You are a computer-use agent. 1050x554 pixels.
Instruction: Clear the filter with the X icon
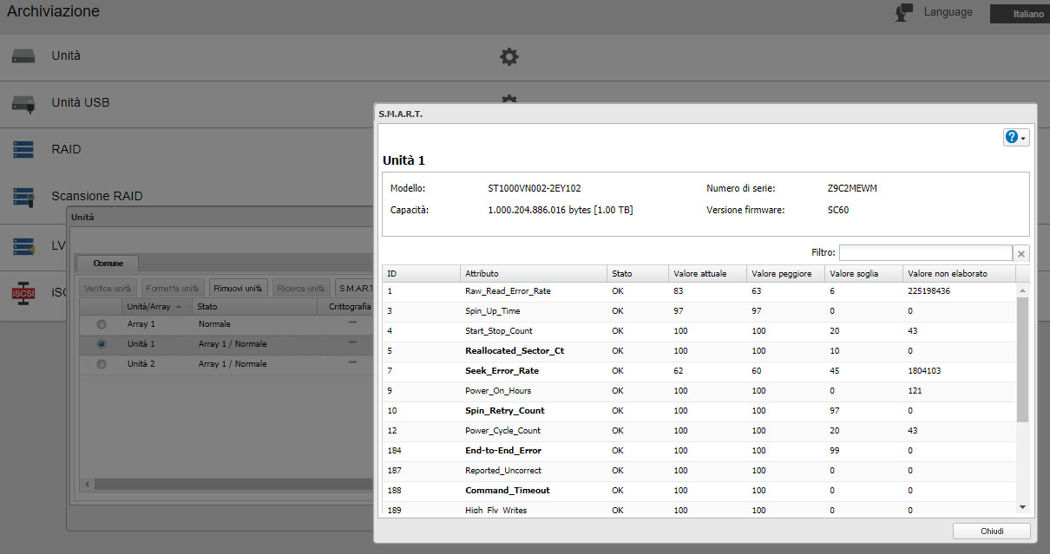[x=1021, y=253]
